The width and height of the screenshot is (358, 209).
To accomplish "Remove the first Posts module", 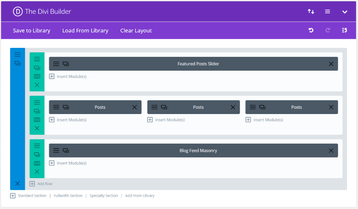I will coord(135,107).
